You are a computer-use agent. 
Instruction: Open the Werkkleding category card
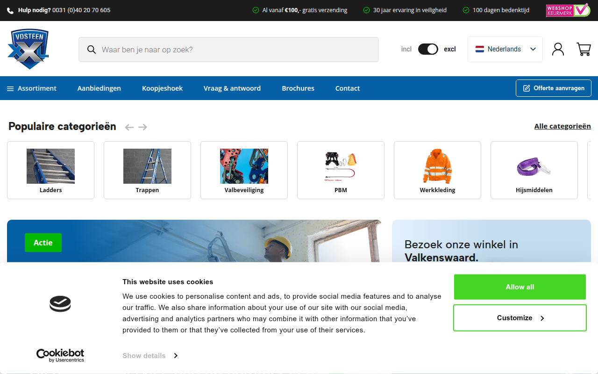pos(437,170)
